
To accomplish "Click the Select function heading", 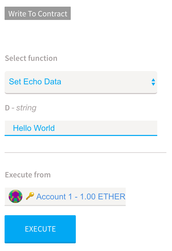I will point(31,58).
